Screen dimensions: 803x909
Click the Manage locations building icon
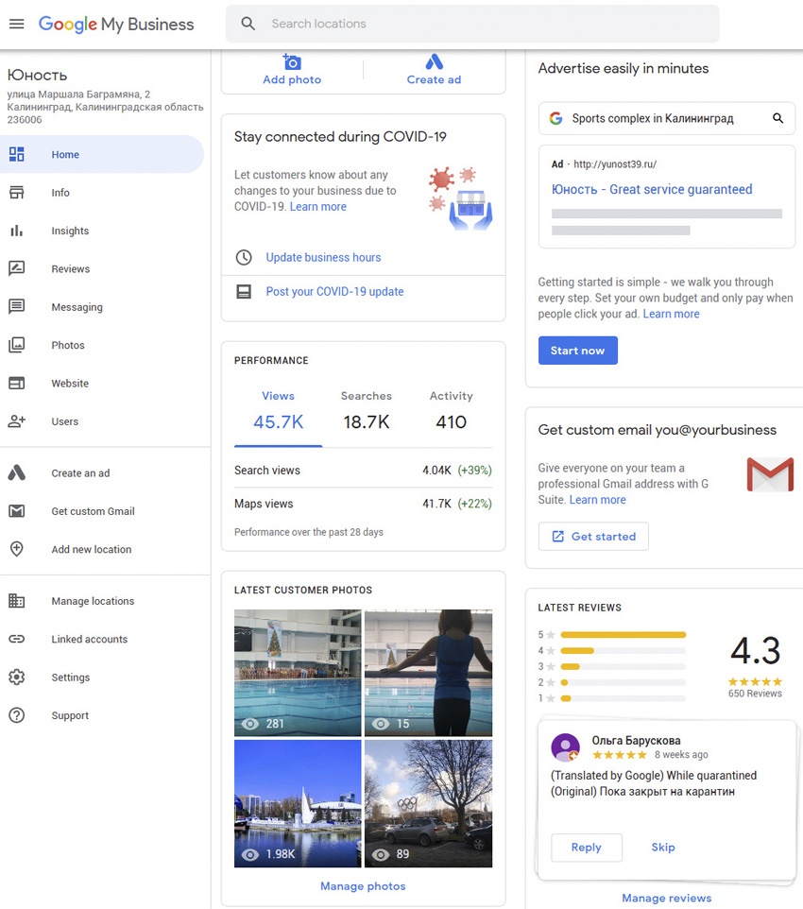(x=17, y=601)
